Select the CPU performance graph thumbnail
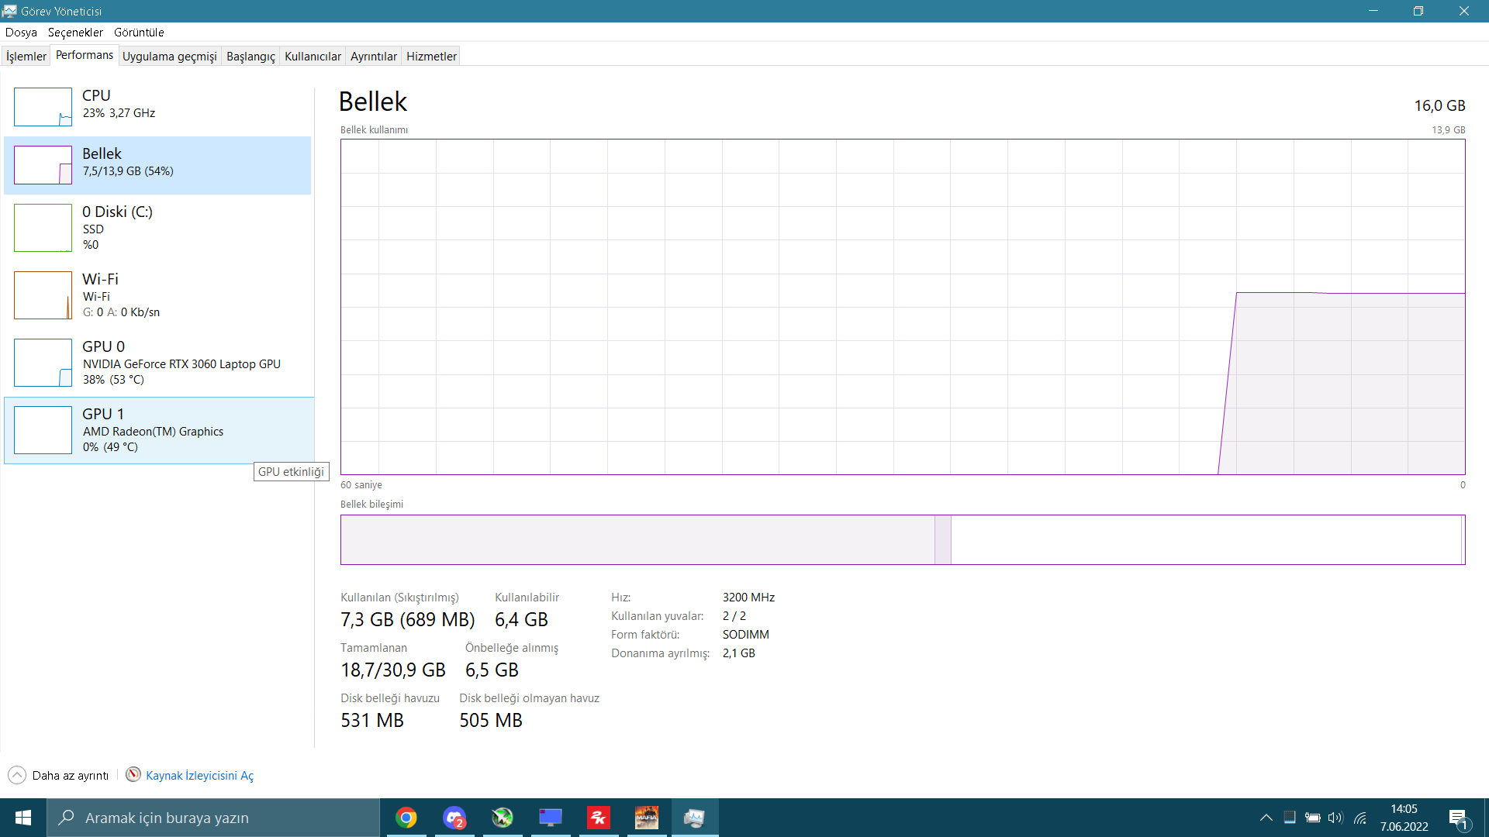1489x837 pixels. coord(43,107)
